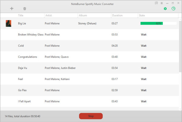Click the language icon left of the menu

click(x=156, y=3)
